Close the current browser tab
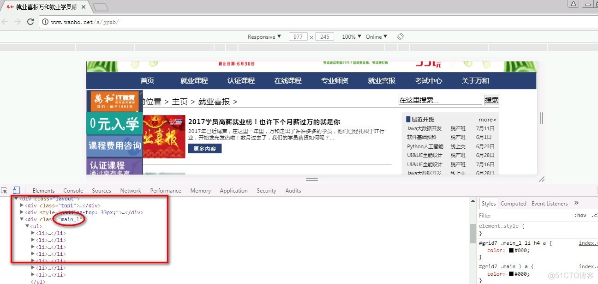 pos(83,7)
